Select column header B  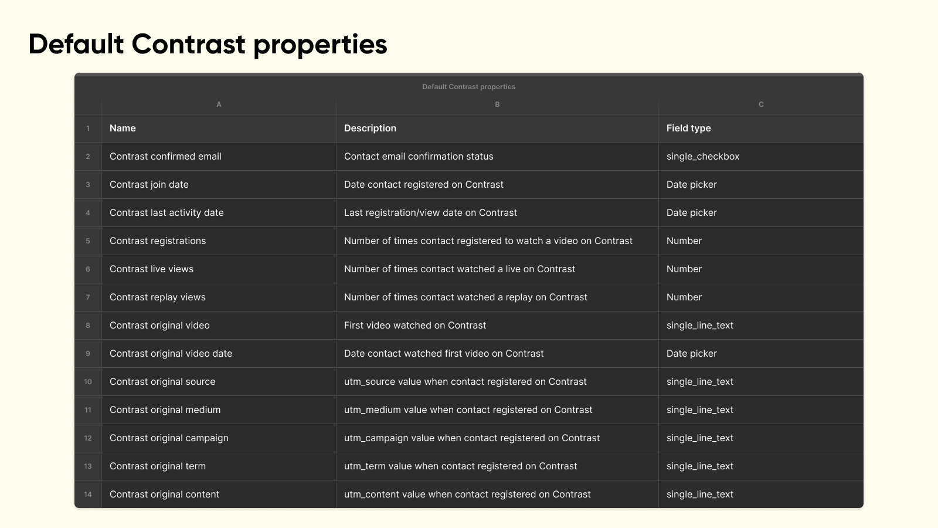[497, 104]
